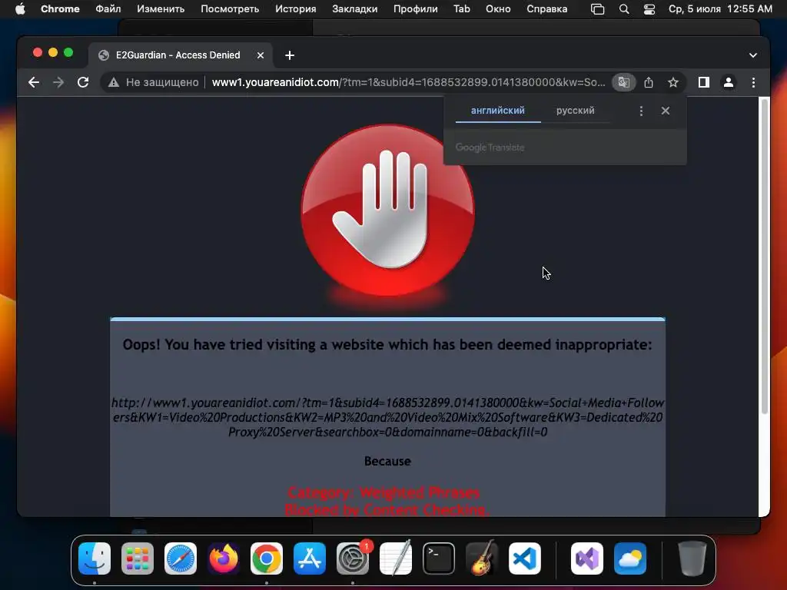
Task: Open the Справка menu
Action: coord(547,9)
